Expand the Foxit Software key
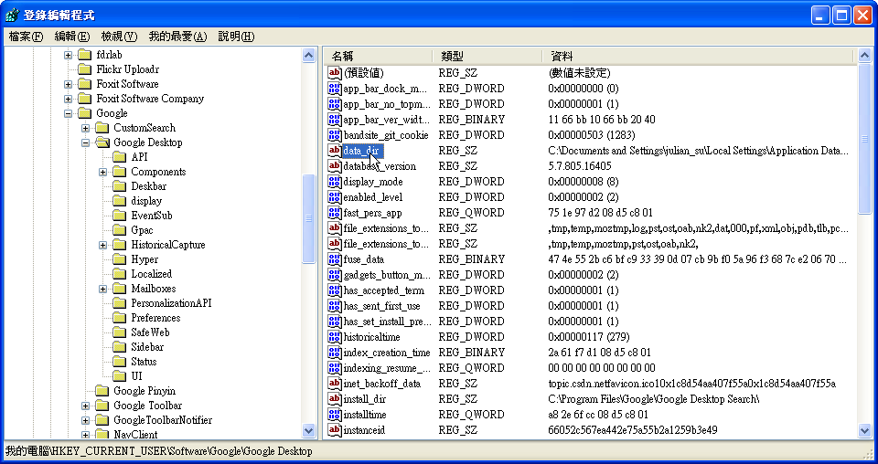Image resolution: width=878 pixels, height=464 pixels. pyautogui.click(x=68, y=84)
